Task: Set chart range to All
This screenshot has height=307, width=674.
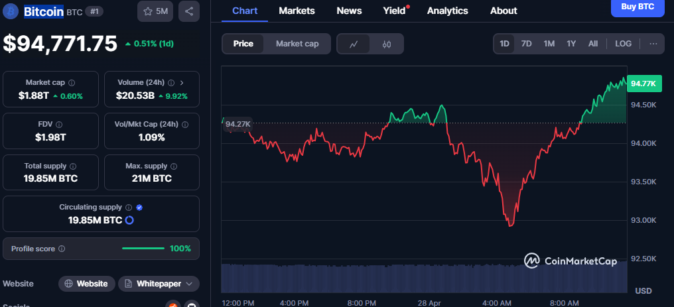Action: 593,44
